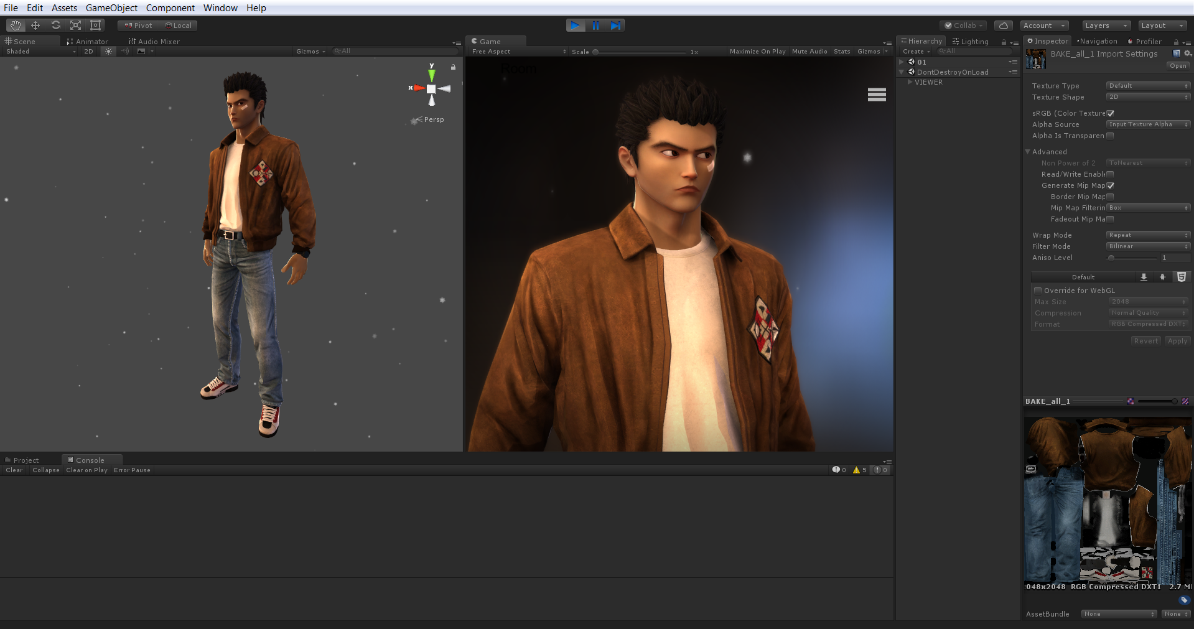Image resolution: width=1194 pixels, height=629 pixels.
Task: Toggle the Hierarchy panel lock icon
Action: (1004, 42)
